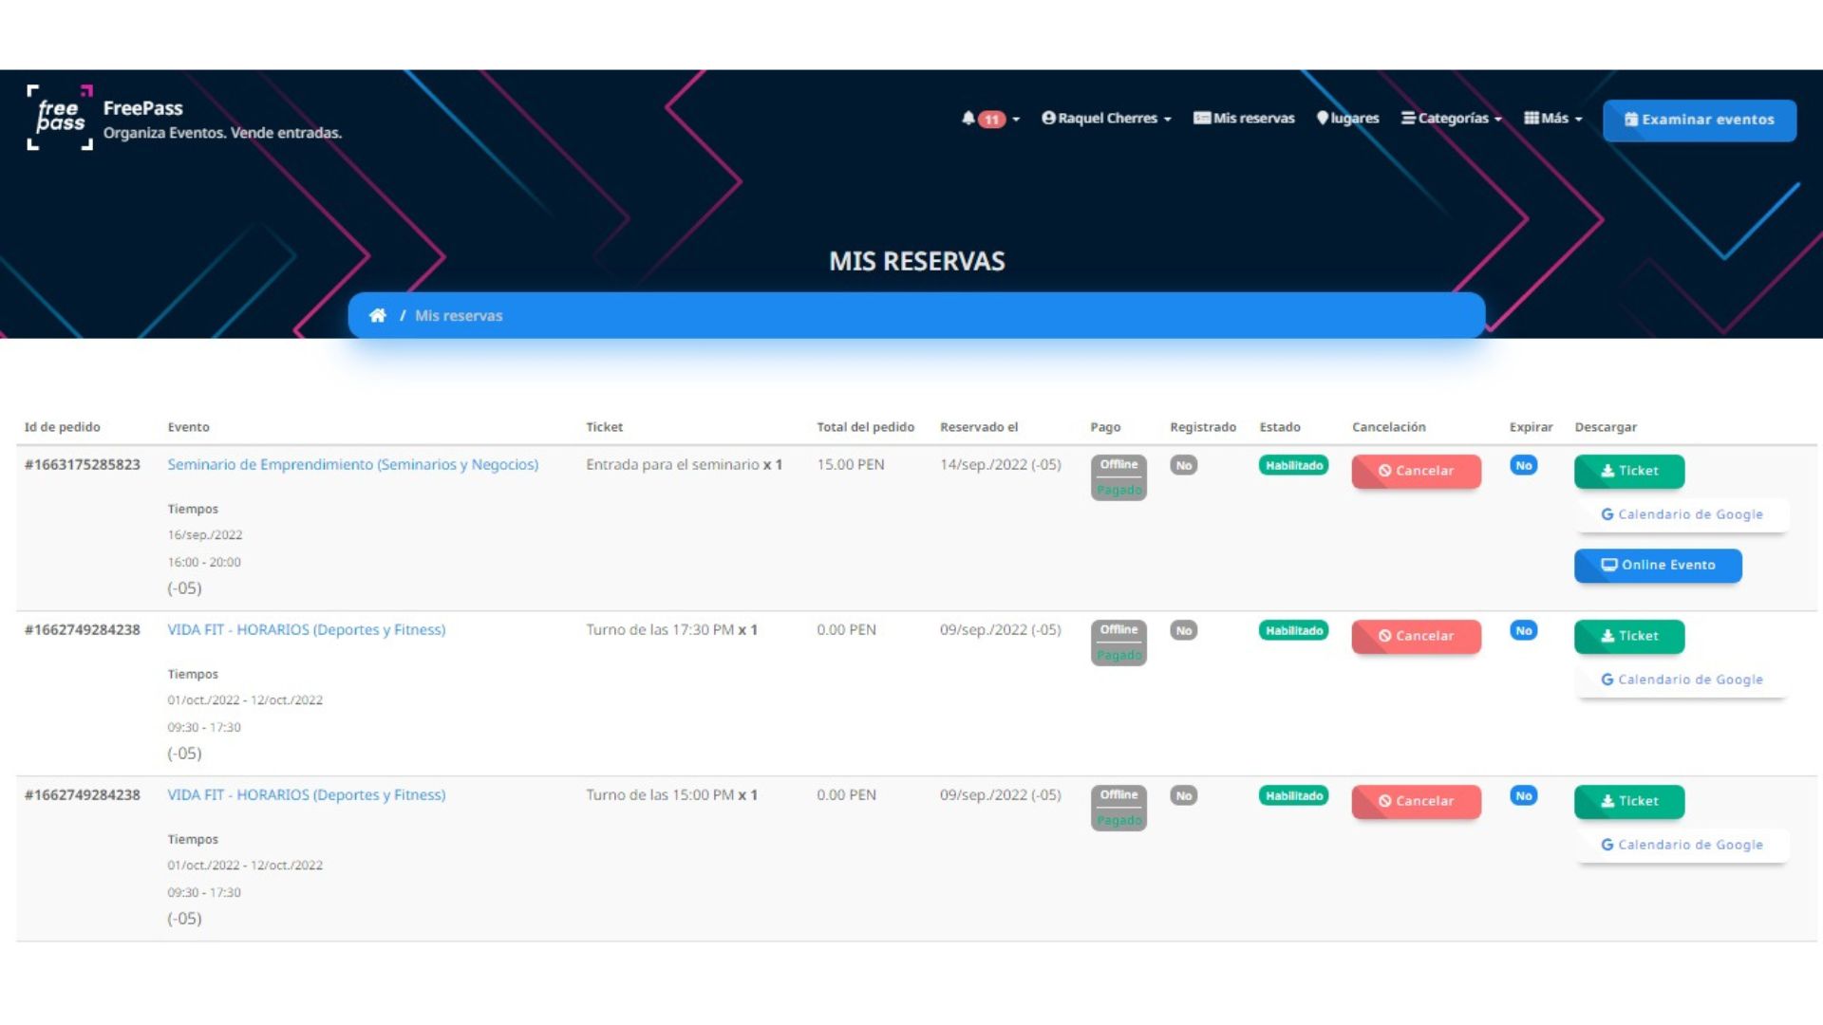
Task: Click the 'No' expiry badge on the VIDA FIT row
Action: [1524, 629]
